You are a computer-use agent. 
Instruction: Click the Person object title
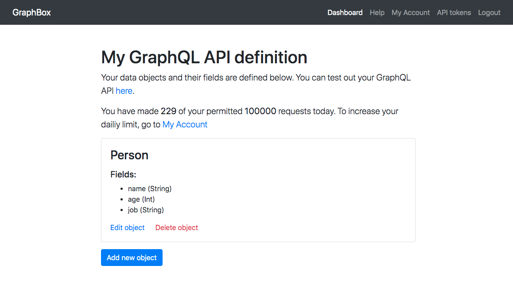tap(129, 155)
